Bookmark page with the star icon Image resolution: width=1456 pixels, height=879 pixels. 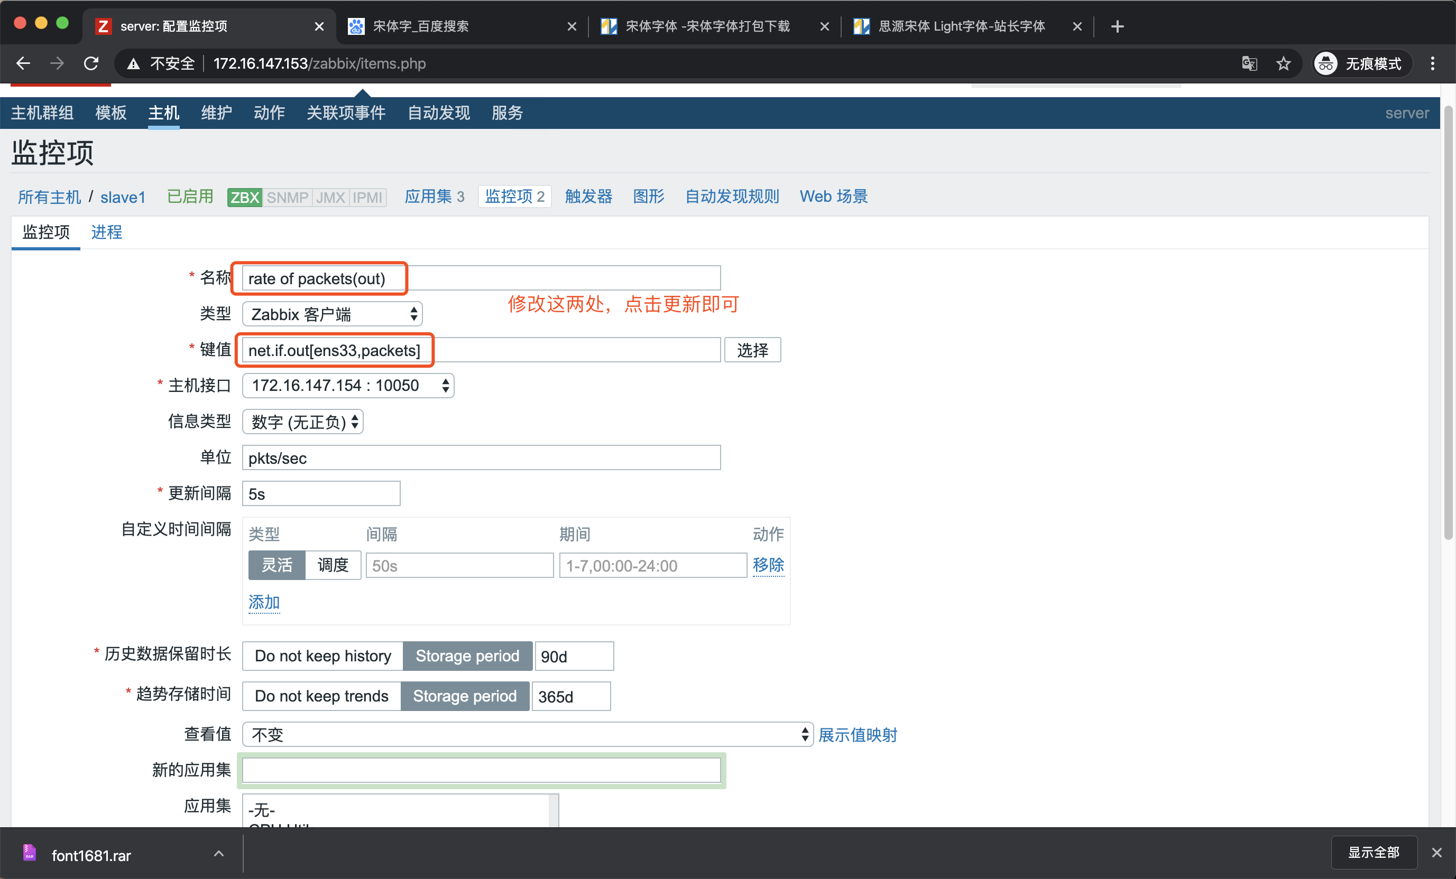click(1283, 63)
